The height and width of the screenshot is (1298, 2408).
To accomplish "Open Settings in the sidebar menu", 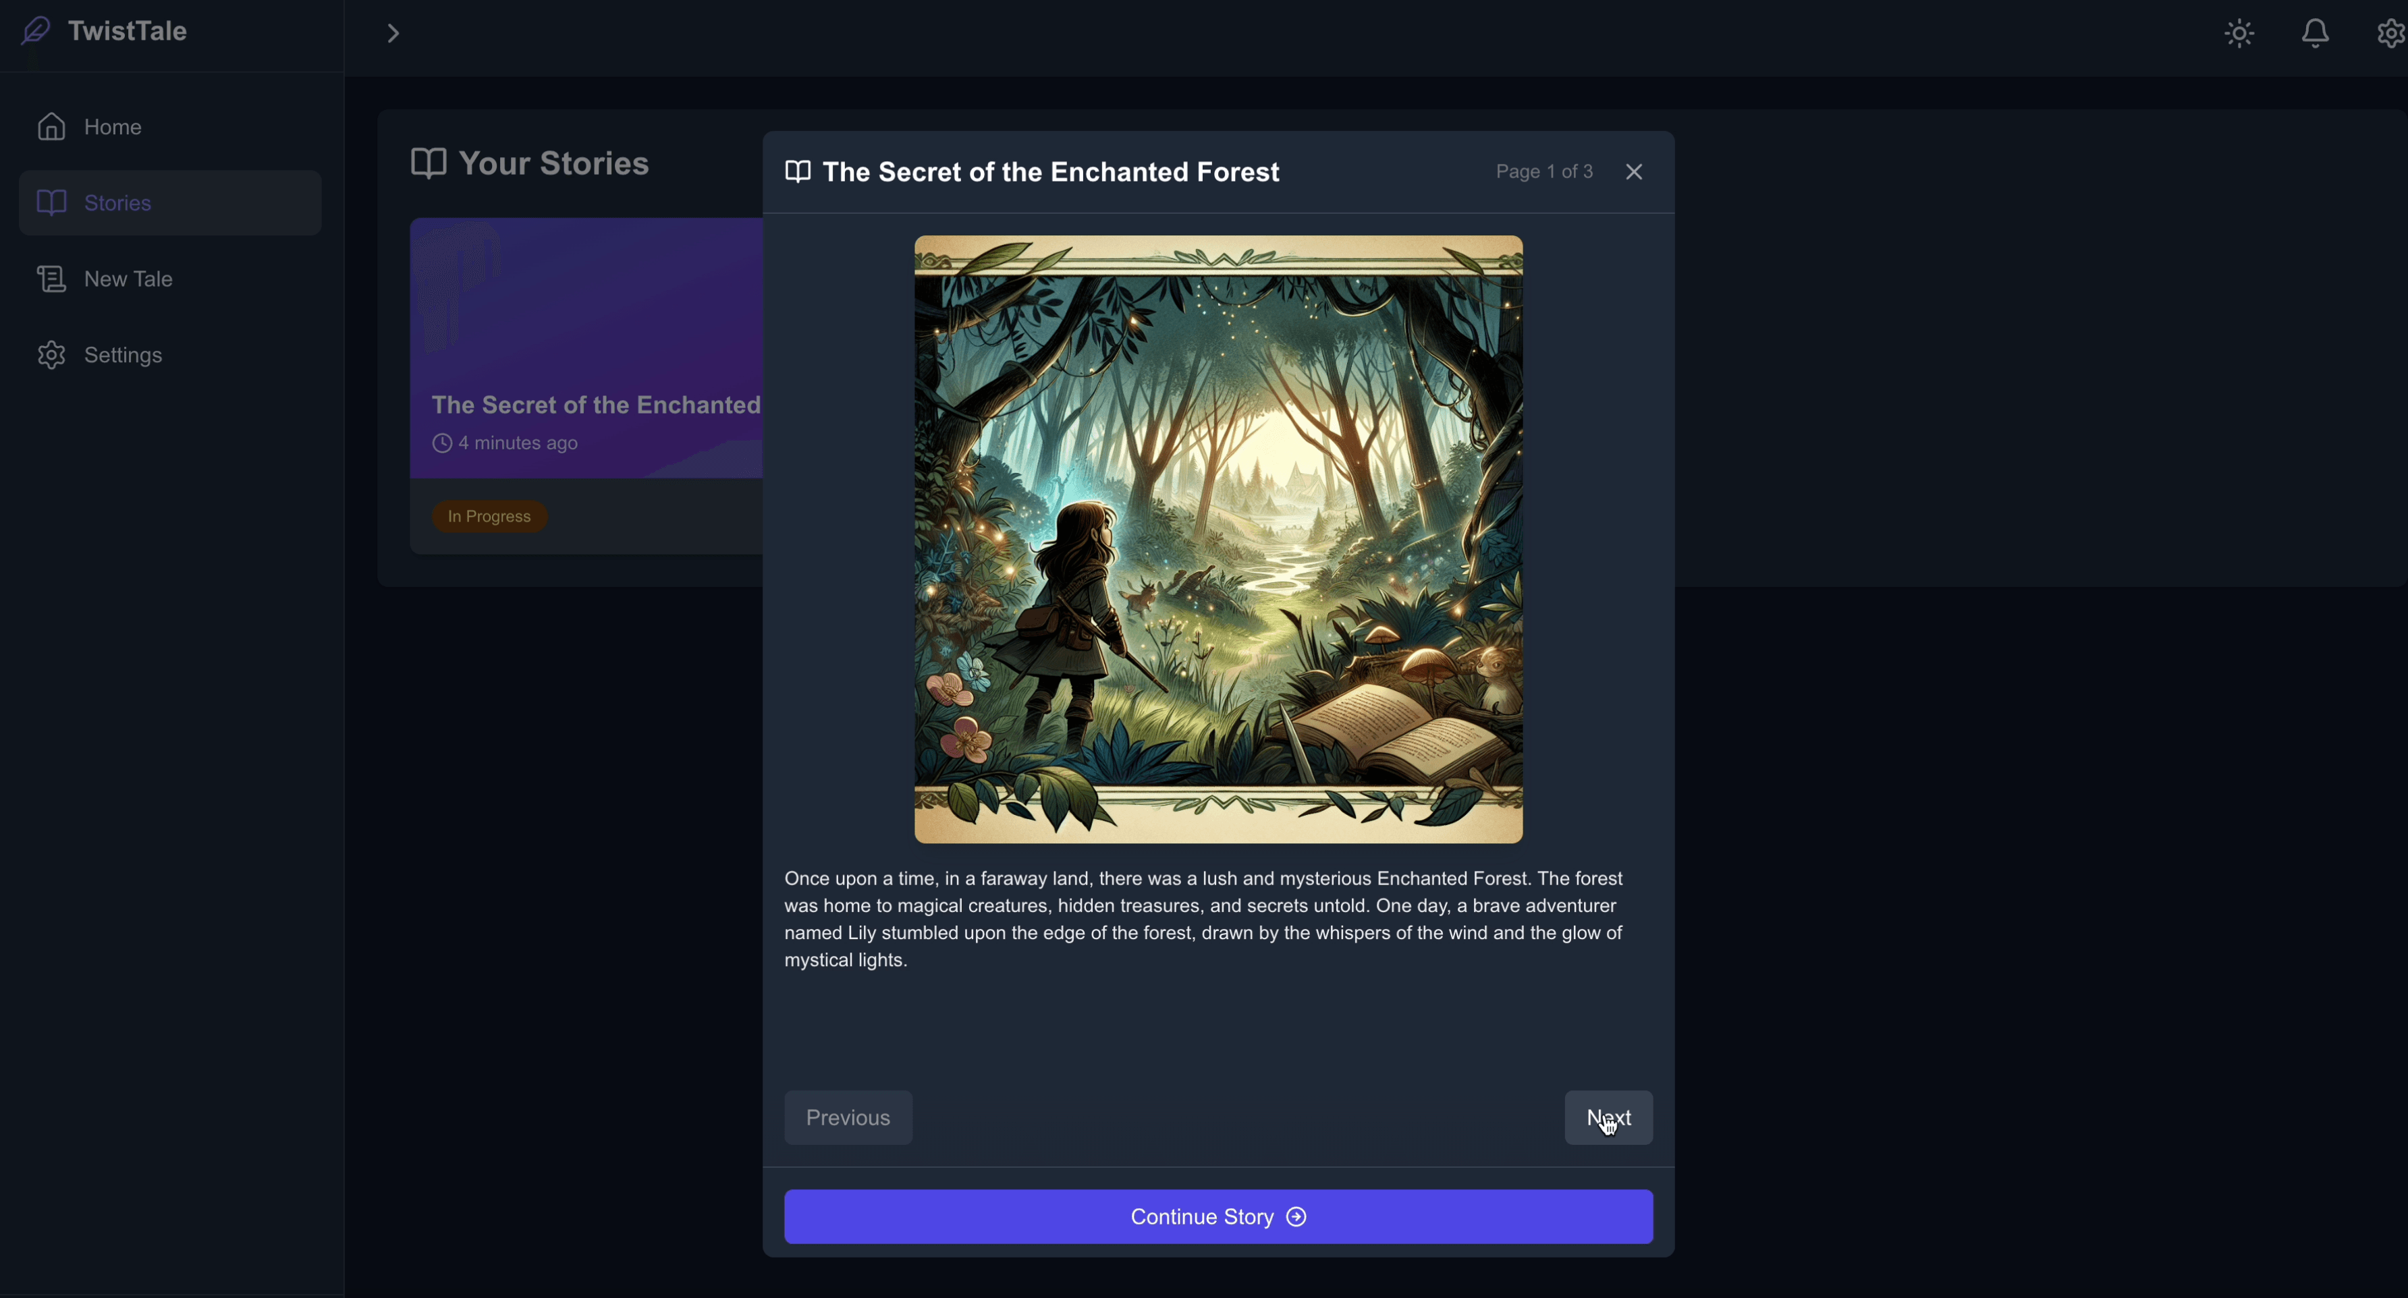I will pyautogui.click(x=124, y=355).
